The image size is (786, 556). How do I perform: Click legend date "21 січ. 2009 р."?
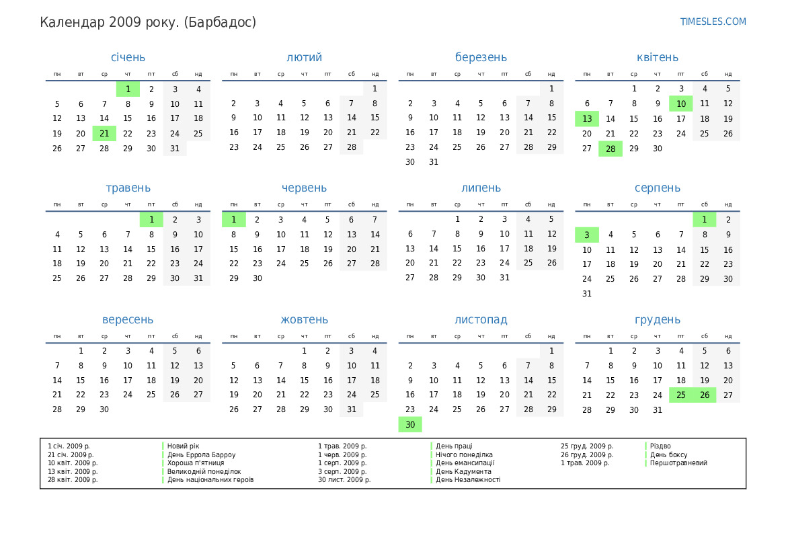click(71, 454)
